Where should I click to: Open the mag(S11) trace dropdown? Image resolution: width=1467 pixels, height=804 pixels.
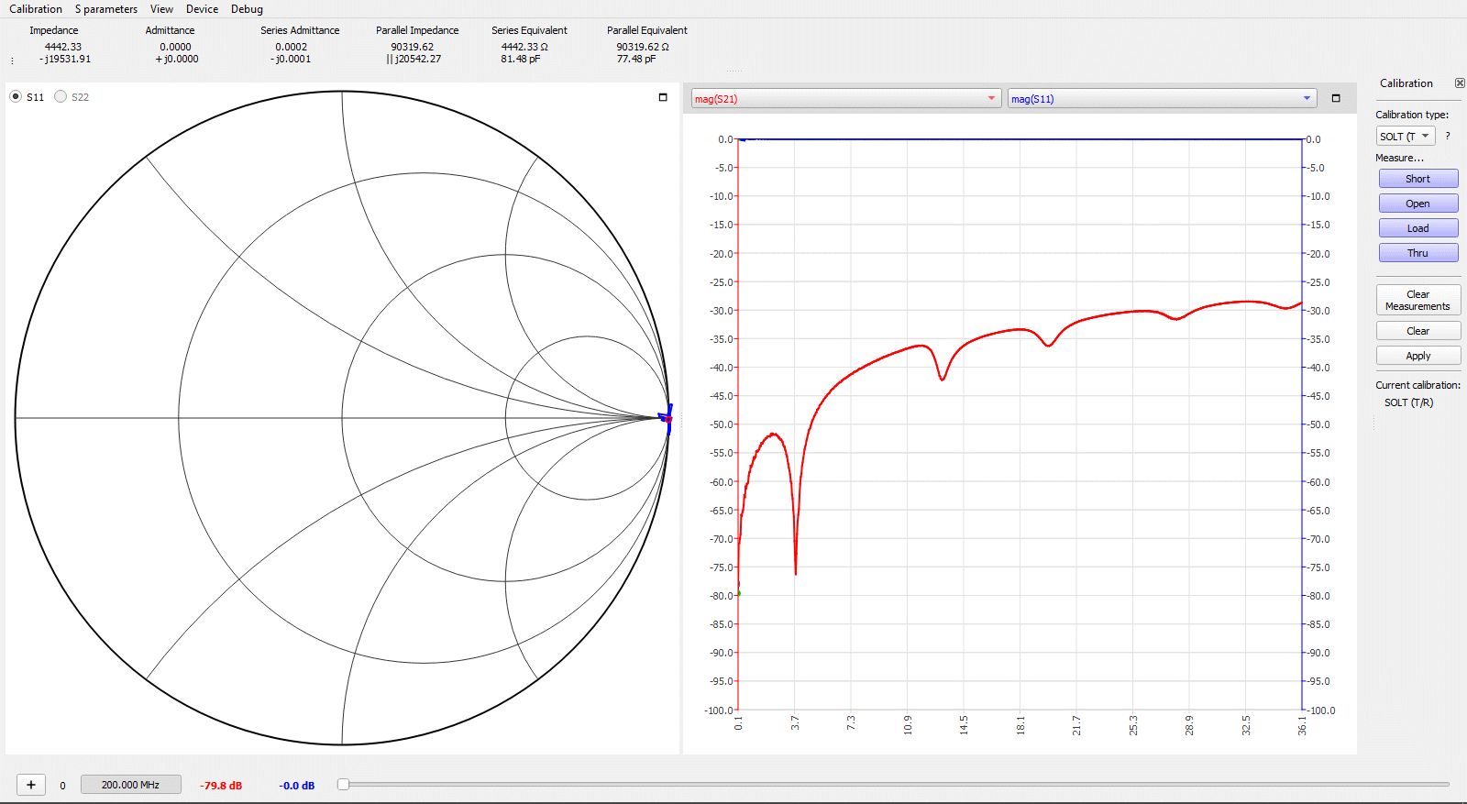[1161, 99]
